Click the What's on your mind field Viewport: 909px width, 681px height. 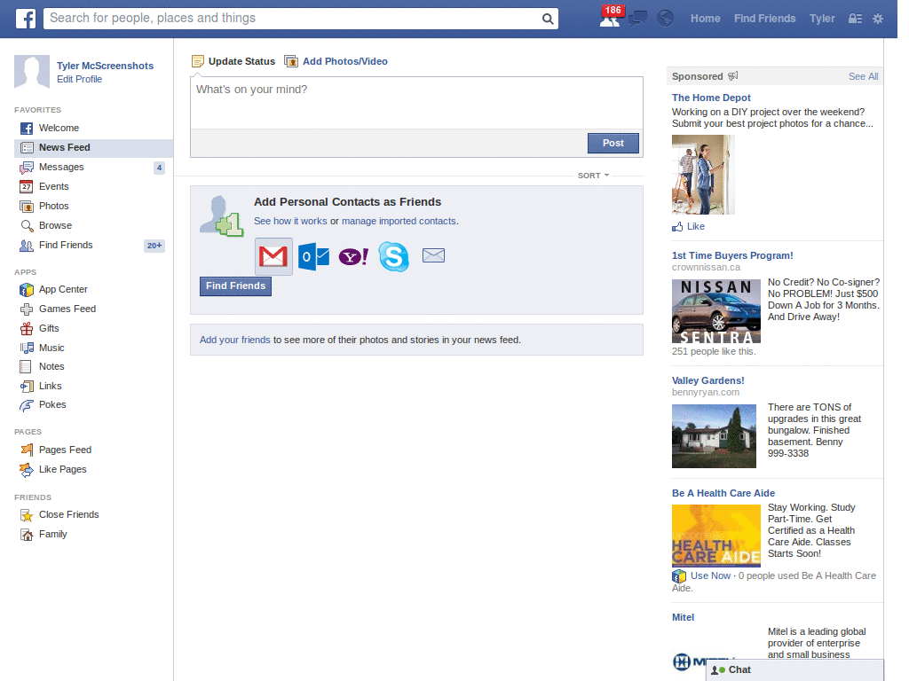point(416,103)
